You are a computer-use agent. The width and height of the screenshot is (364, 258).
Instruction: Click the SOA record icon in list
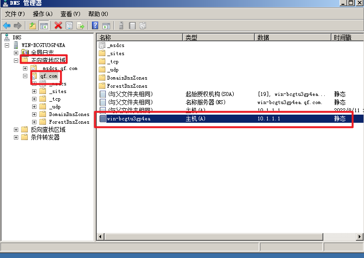click(102, 94)
